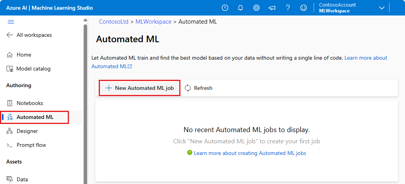
Task: Click the smiley feedback icon
Action: point(304,8)
